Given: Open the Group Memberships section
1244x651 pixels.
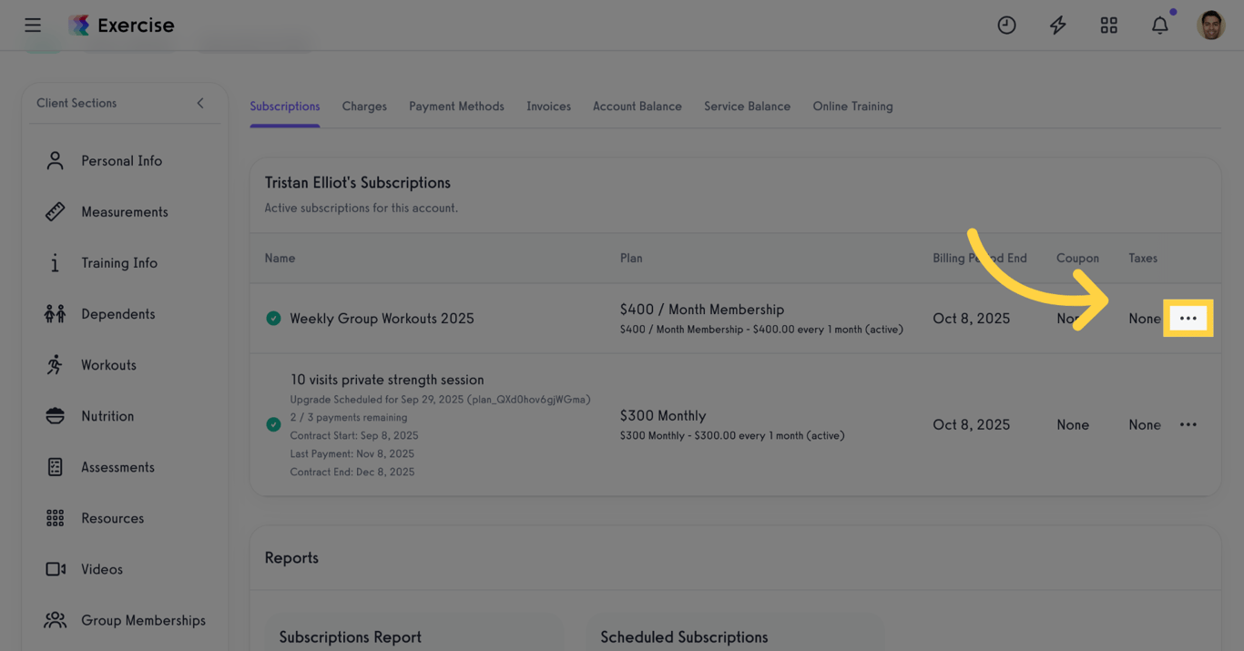Looking at the screenshot, I should pos(143,620).
